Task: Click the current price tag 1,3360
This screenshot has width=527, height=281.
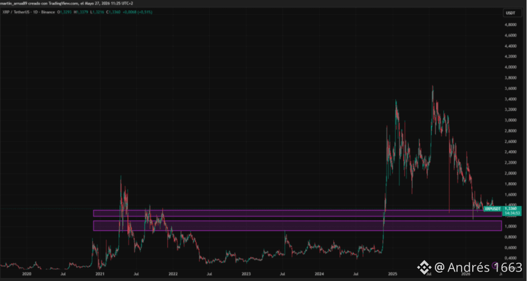Action: [512, 209]
